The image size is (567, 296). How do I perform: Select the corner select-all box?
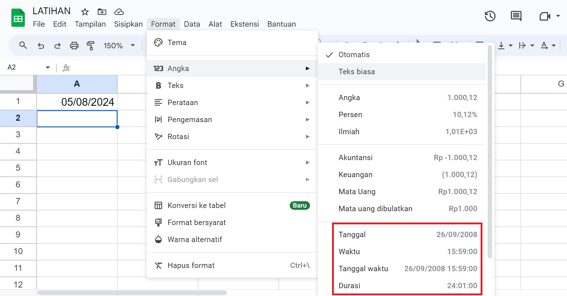click(x=18, y=84)
